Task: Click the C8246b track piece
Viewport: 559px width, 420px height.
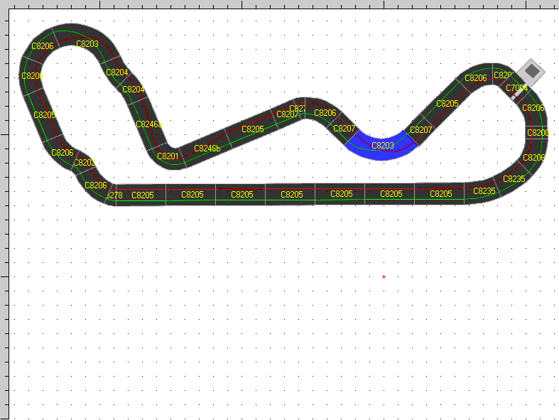Action: click(x=207, y=149)
